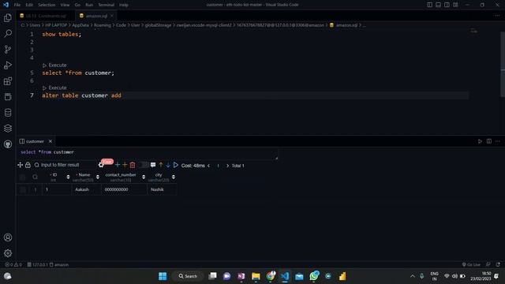The image size is (505, 284).
Task: Open the Manage gear icon in activity bar
Action: 8,253
